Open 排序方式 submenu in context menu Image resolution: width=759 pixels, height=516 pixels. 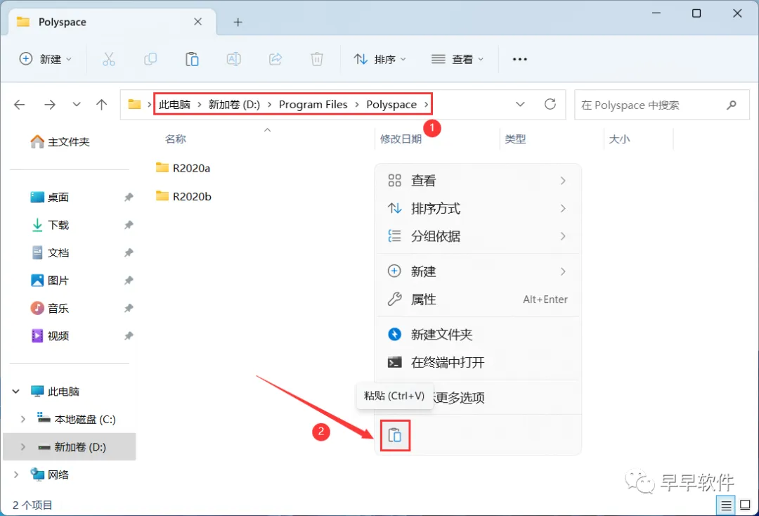click(x=478, y=209)
